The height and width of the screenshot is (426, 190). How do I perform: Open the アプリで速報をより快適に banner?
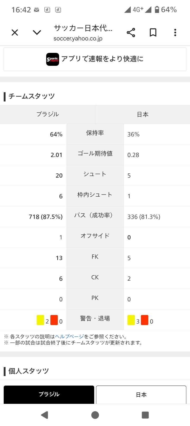[x=95, y=59]
